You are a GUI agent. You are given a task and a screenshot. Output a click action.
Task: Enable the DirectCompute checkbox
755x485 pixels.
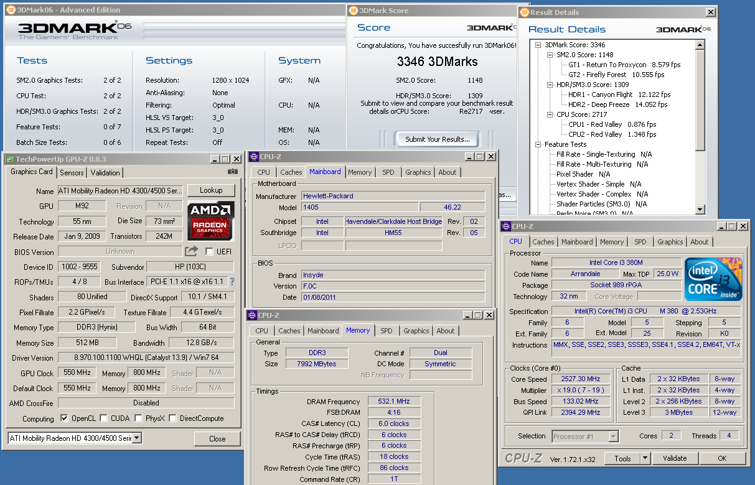172,418
